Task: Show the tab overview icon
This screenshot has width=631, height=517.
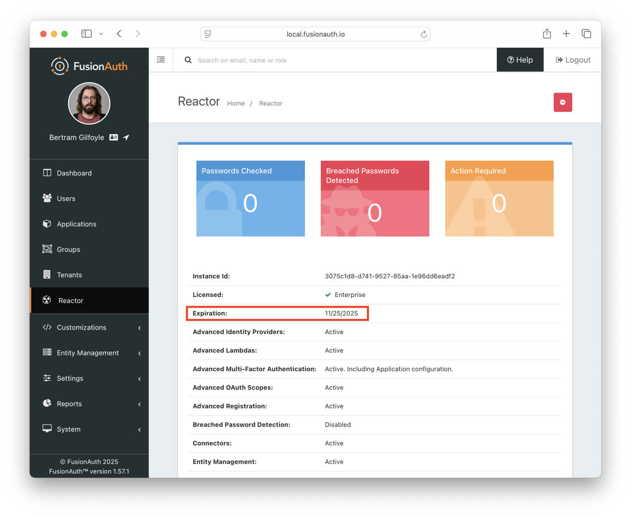Action: (586, 34)
